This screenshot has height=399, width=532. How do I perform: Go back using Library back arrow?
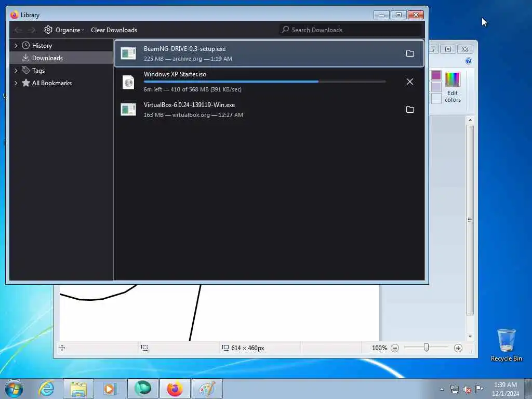point(18,30)
